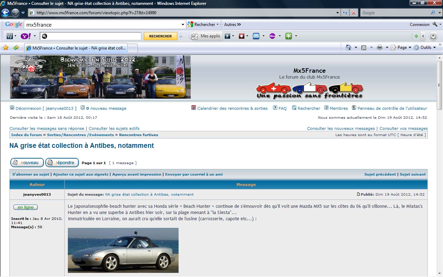443x277 pixels.
Task: Click the red record square toolbar icon
Action: [242, 36]
